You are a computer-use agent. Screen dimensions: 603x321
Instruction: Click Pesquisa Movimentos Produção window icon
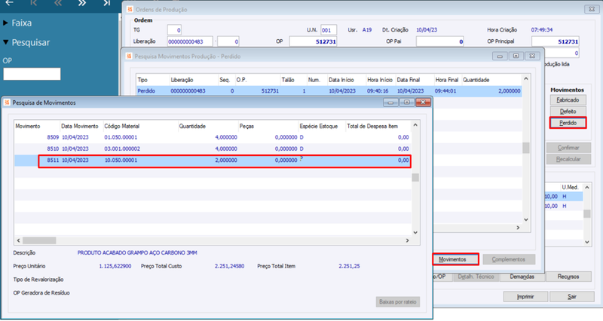pos(129,56)
